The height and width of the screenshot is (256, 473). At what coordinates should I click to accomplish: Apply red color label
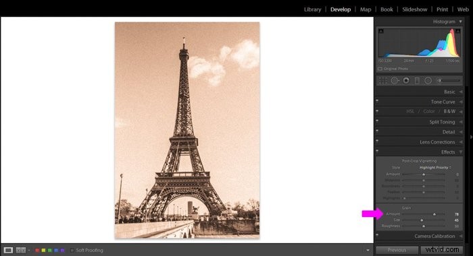[x=37, y=251]
